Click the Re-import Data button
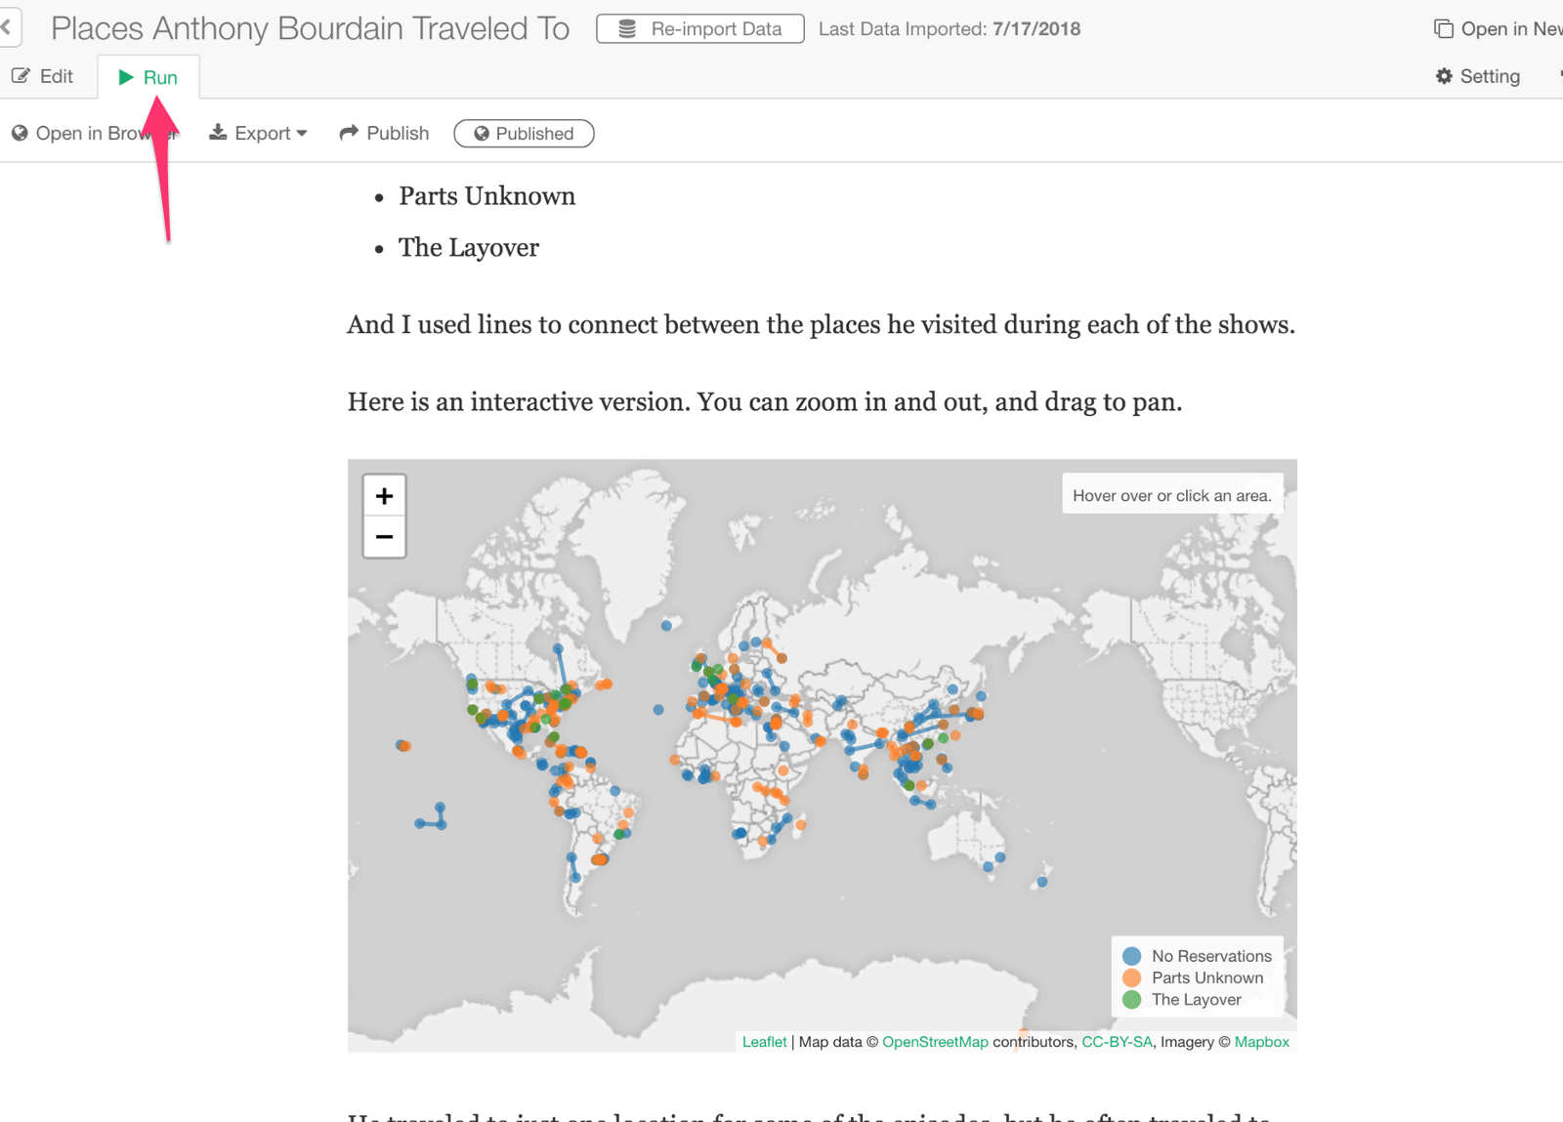Screen dimensions: 1563x1122 pyautogui.click(x=699, y=29)
